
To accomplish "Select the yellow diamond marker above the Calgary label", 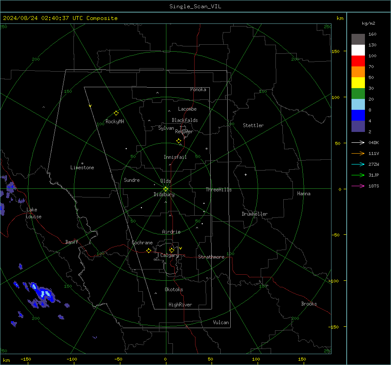I will (172, 250).
